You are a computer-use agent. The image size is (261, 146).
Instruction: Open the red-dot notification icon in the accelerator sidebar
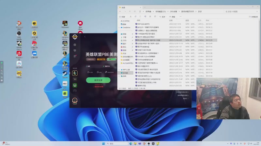click(75, 56)
